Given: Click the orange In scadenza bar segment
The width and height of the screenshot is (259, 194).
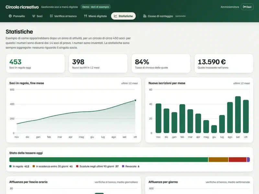Looking at the screenshot, I should [218, 159].
